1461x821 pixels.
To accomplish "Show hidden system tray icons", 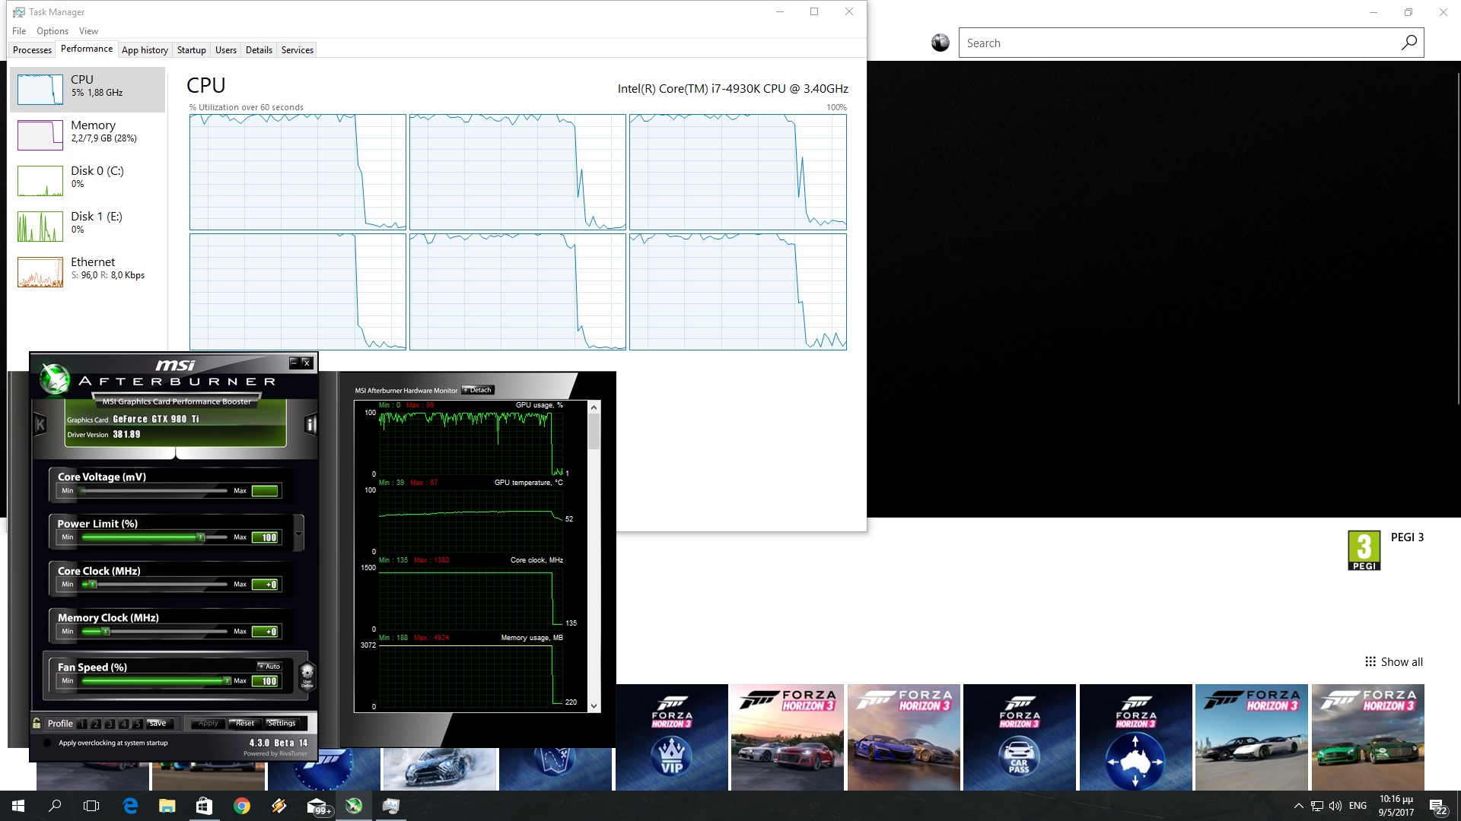I will pyautogui.click(x=1298, y=806).
